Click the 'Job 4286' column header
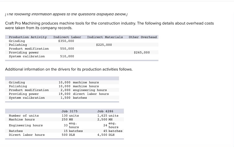234x147 pixels. (105, 111)
